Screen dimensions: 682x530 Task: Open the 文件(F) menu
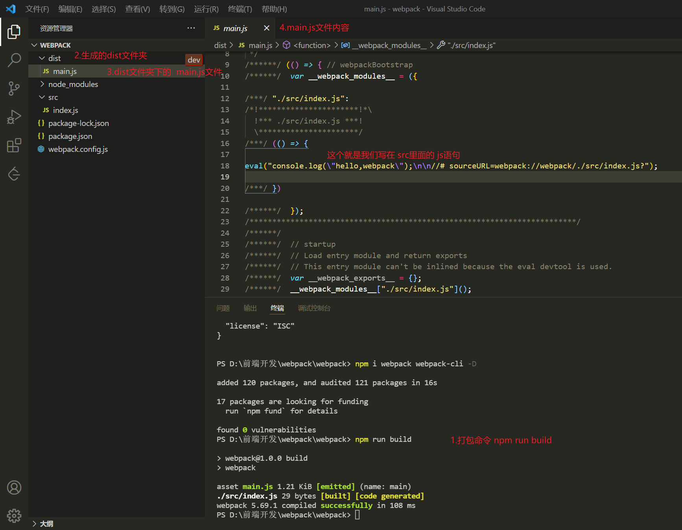pyautogui.click(x=37, y=9)
